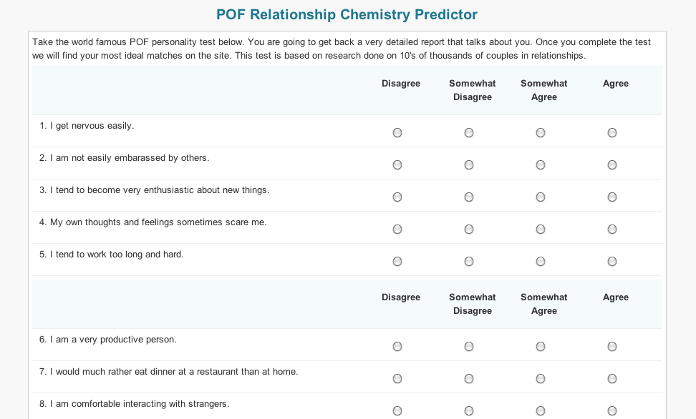Select Agree for very productive person

click(612, 346)
